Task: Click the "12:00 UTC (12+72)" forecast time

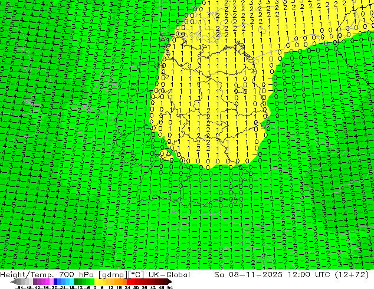Action: 328,275
